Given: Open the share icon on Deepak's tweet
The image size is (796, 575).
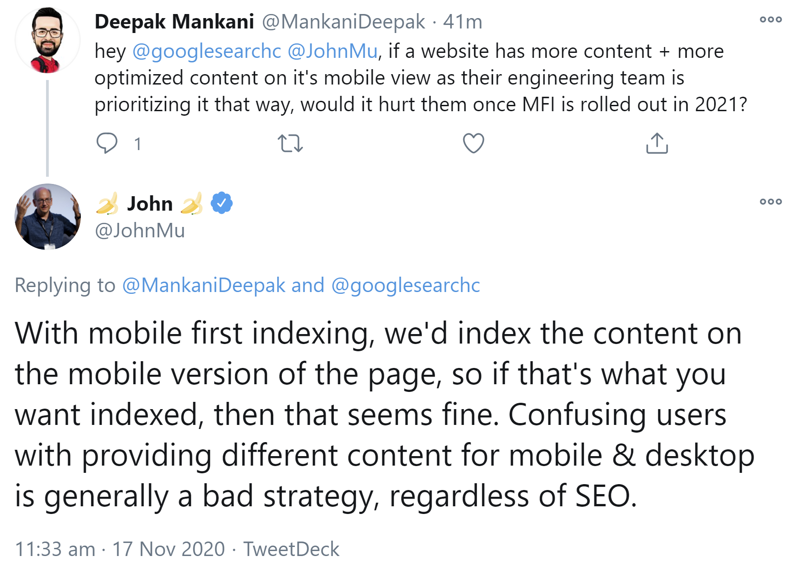Looking at the screenshot, I should [657, 144].
